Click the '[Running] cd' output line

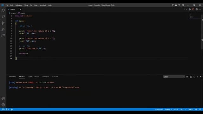click(x=44, y=87)
